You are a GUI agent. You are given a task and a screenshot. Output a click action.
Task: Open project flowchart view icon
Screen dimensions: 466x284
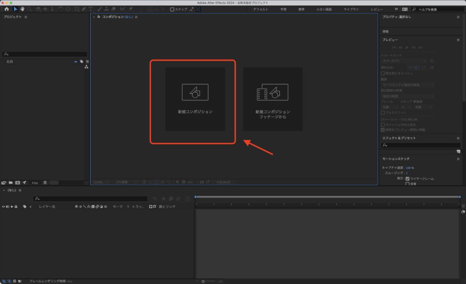86,67
